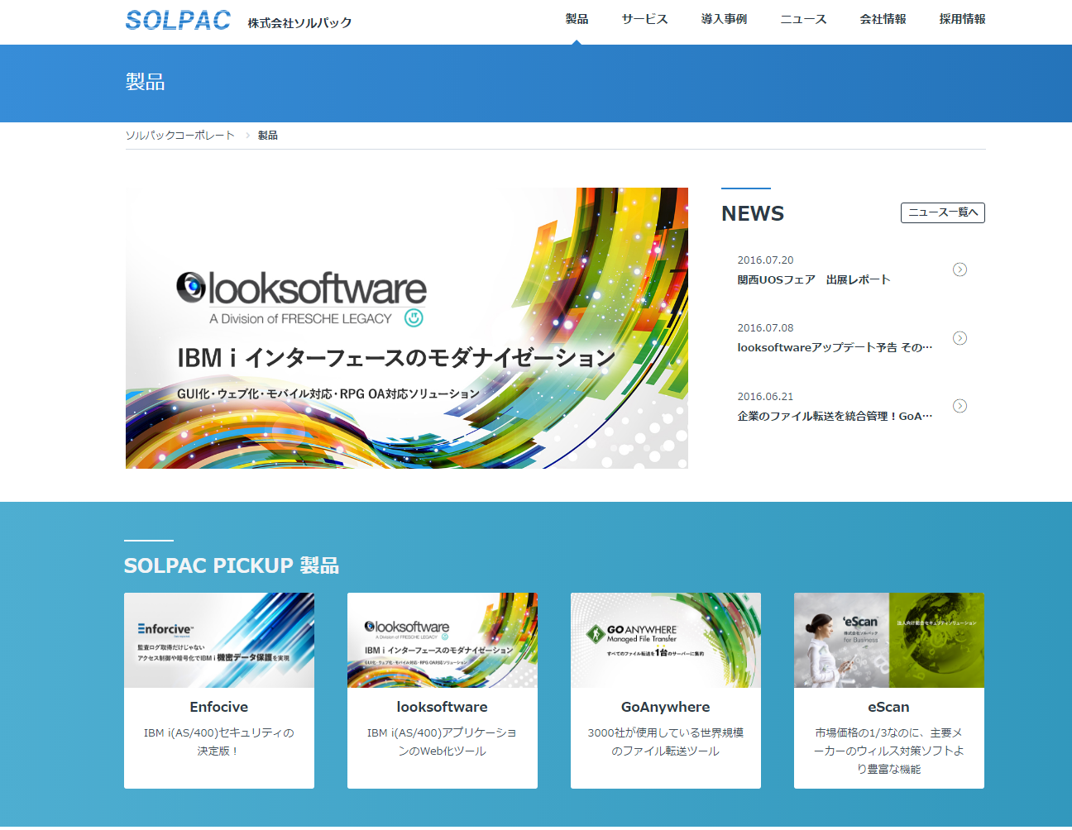The width and height of the screenshot is (1072, 830).
Task: Click the eScan product card image
Action: pos(889,640)
